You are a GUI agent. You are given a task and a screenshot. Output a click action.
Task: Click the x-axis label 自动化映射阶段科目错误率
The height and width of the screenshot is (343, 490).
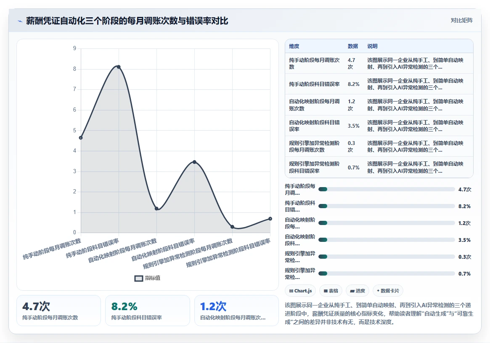point(163,250)
